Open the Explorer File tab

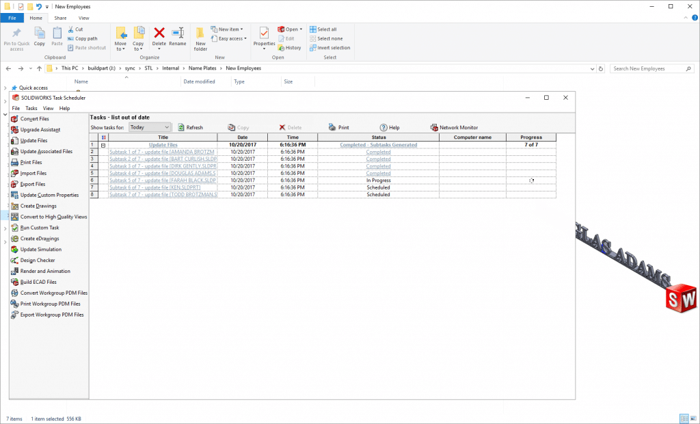(x=12, y=18)
